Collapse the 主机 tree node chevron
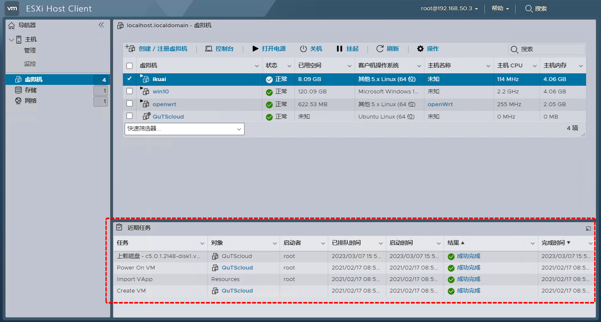Screen dimensions: 601x322 pyautogui.click(x=11, y=40)
